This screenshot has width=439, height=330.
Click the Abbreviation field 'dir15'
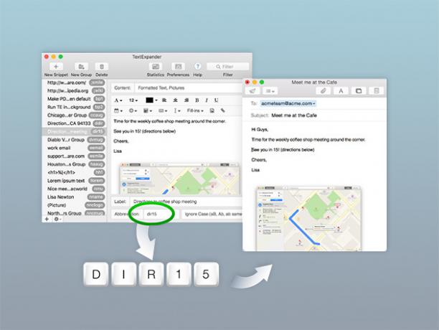point(160,214)
